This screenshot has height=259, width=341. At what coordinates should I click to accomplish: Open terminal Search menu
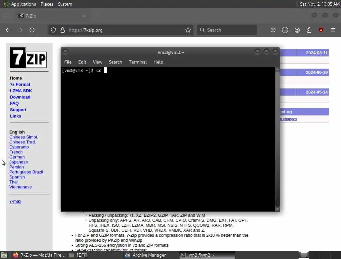tap(115, 62)
